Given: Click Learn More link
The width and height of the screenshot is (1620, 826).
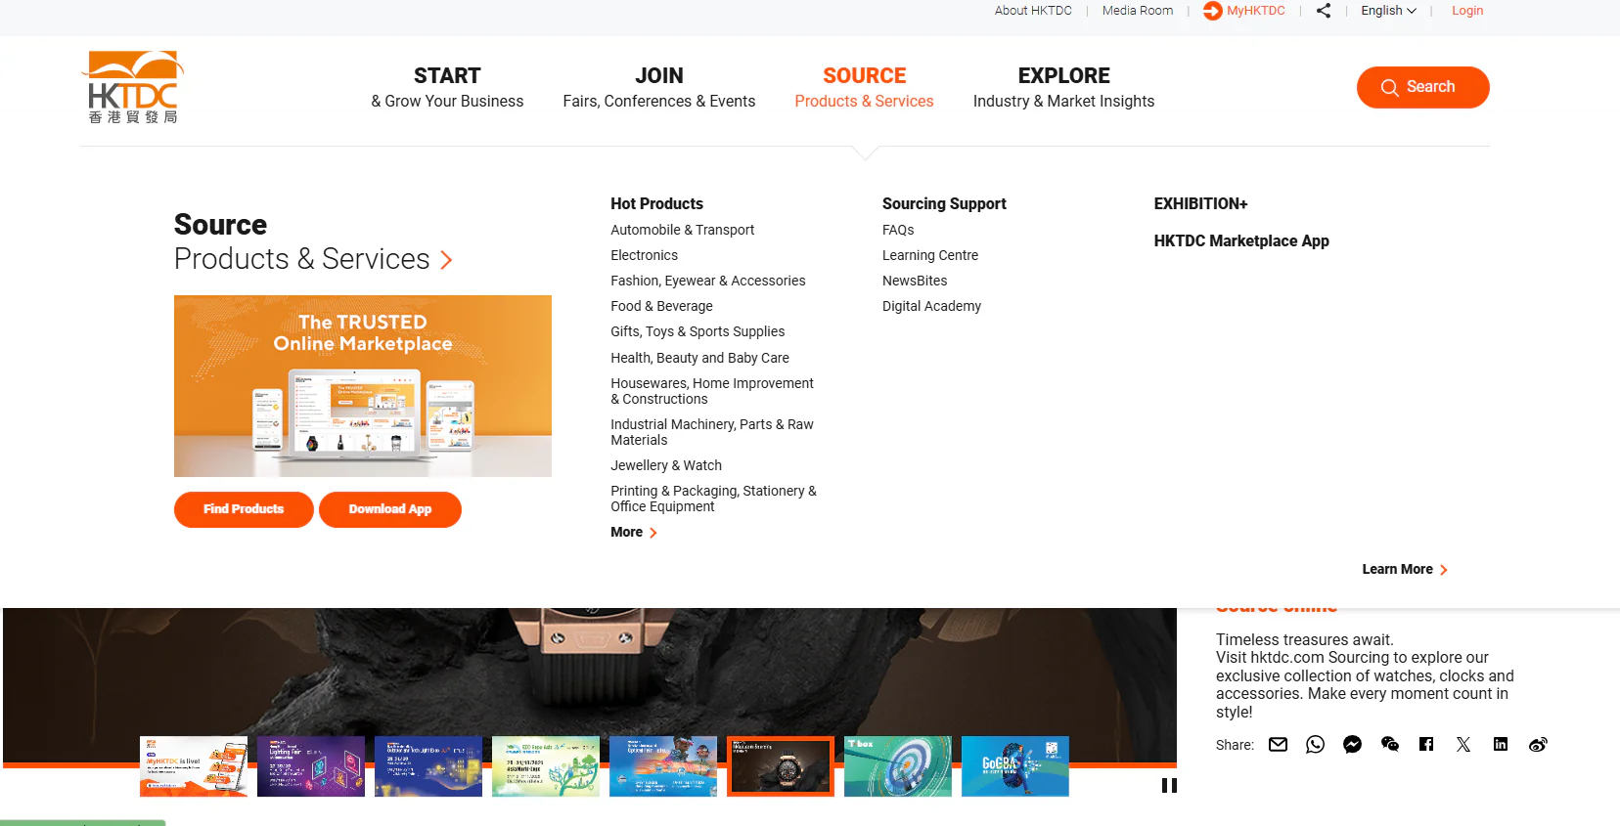Looking at the screenshot, I should [x=1405, y=570].
